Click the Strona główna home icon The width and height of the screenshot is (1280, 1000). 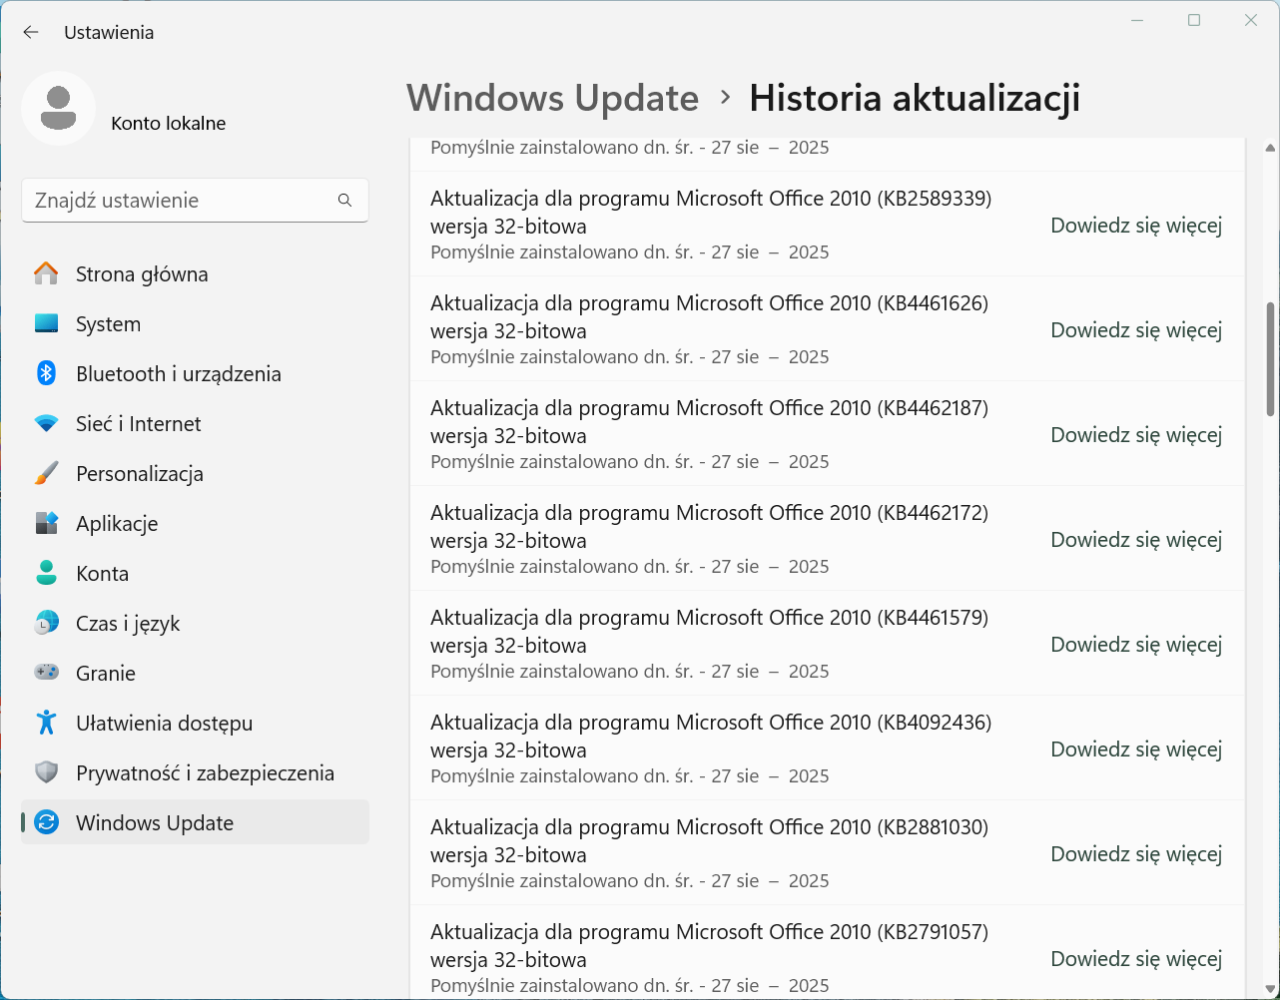coord(46,273)
